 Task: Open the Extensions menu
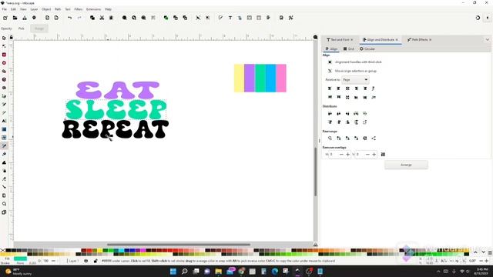[x=94, y=9]
